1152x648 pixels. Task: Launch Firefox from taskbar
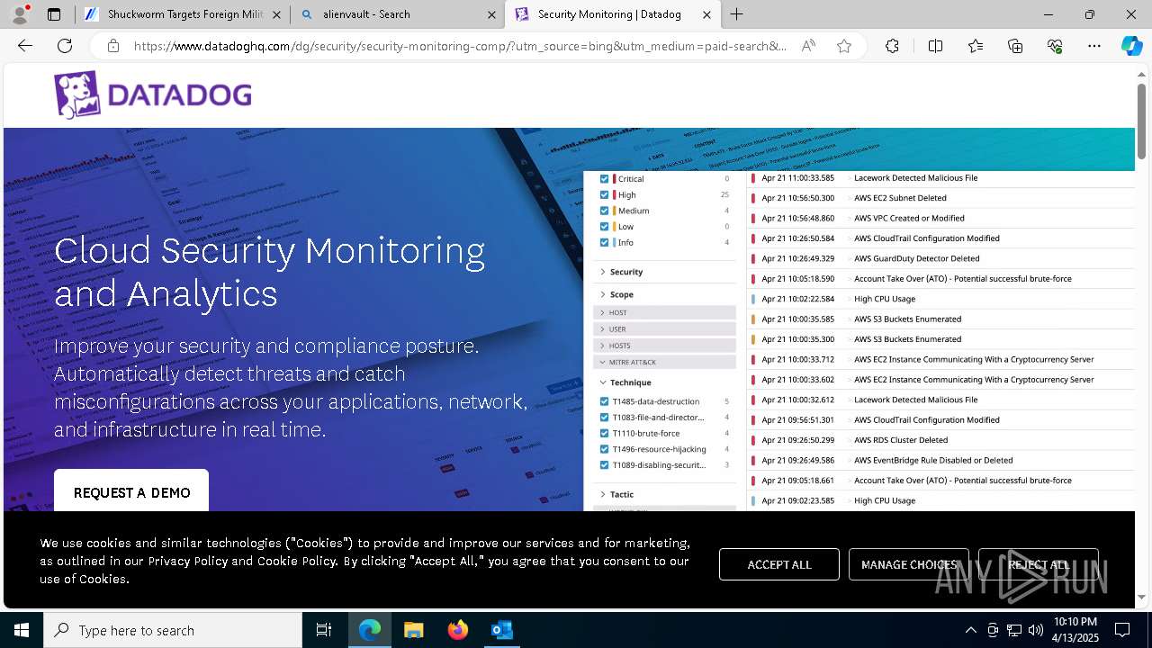(x=457, y=630)
